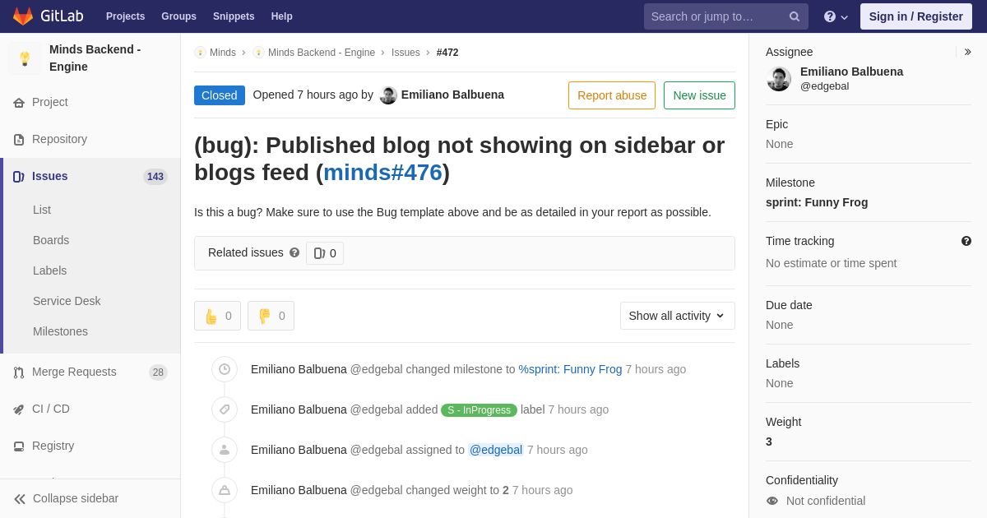Viewport: 987px width, 518px height.
Task: Click the Related issues help icon
Action: tap(294, 252)
